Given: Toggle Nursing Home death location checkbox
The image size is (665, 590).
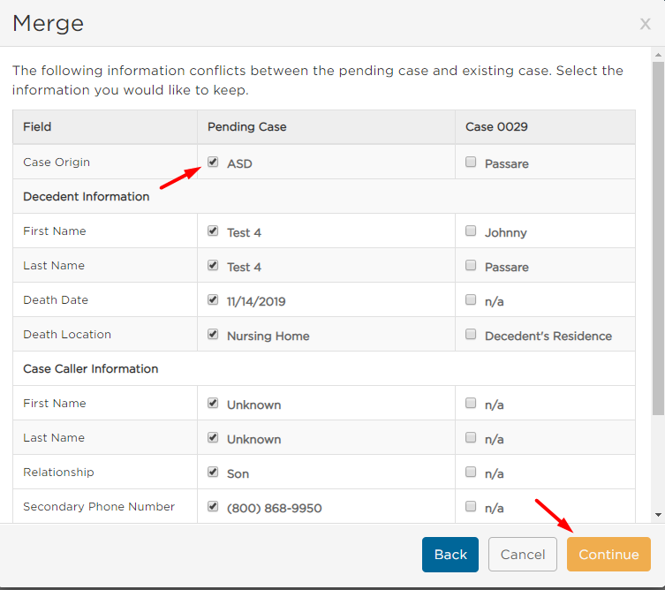Looking at the screenshot, I should [213, 334].
